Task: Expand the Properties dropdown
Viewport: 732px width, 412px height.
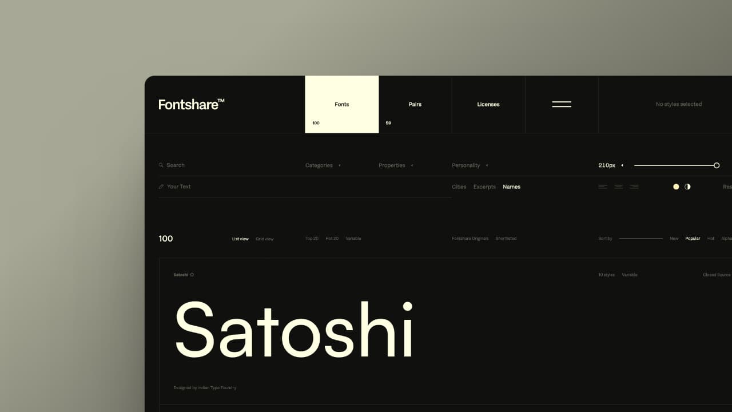Action: click(x=395, y=165)
